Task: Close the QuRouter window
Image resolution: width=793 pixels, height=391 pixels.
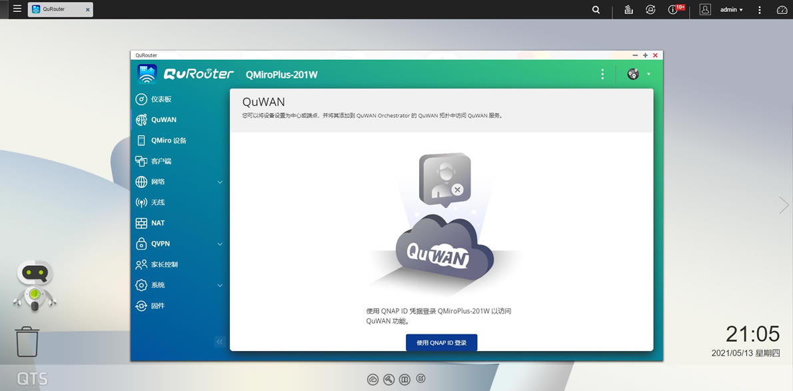Action: point(656,55)
